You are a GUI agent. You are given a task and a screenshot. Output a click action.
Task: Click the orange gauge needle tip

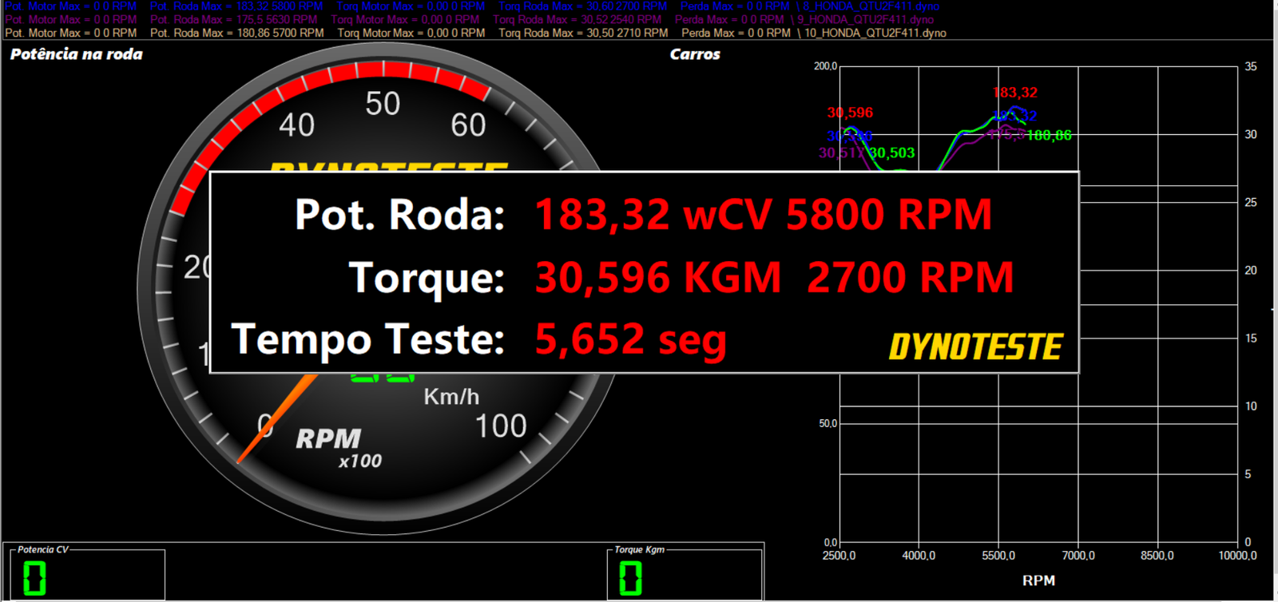pos(241,459)
